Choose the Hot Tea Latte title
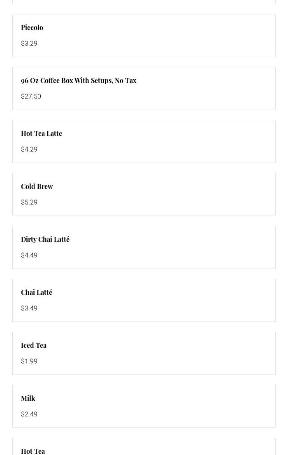The width and height of the screenshot is (290, 455). 42,133
